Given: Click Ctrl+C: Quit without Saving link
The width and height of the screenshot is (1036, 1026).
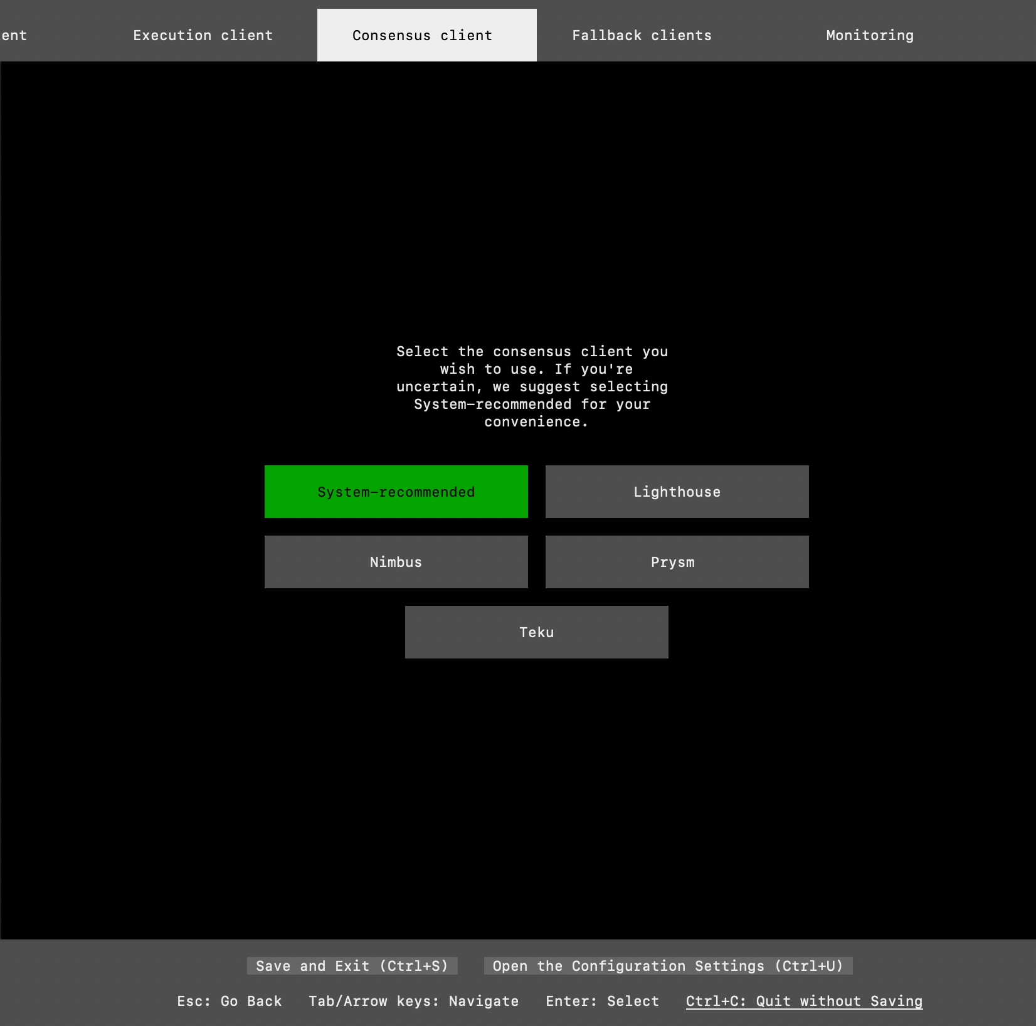Looking at the screenshot, I should (804, 1001).
